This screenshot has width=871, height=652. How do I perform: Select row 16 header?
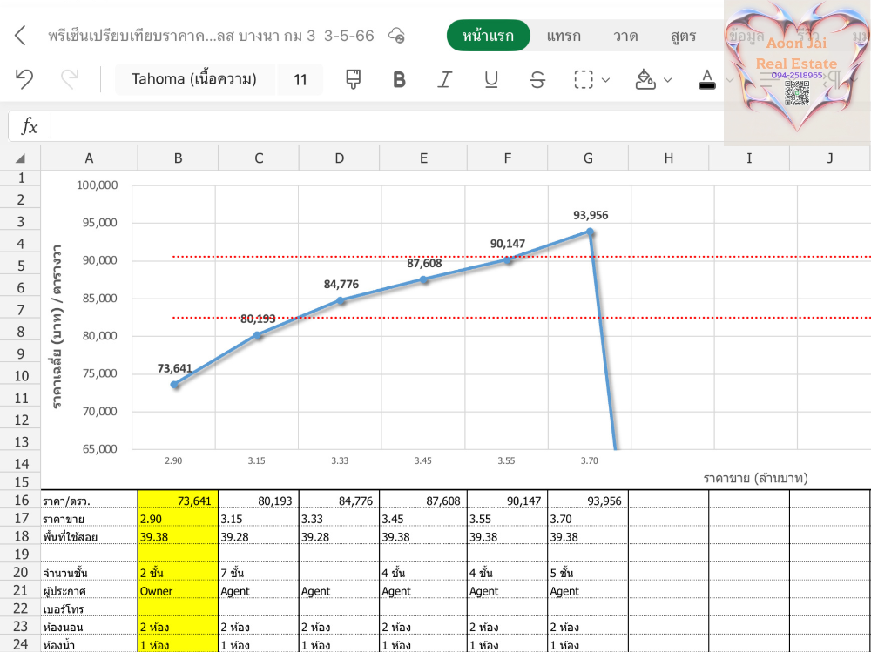21,501
